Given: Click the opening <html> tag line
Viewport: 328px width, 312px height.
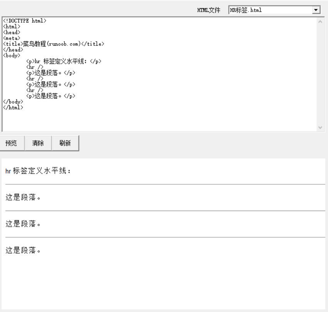Looking at the screenshot, I should [x=12, y=26].
